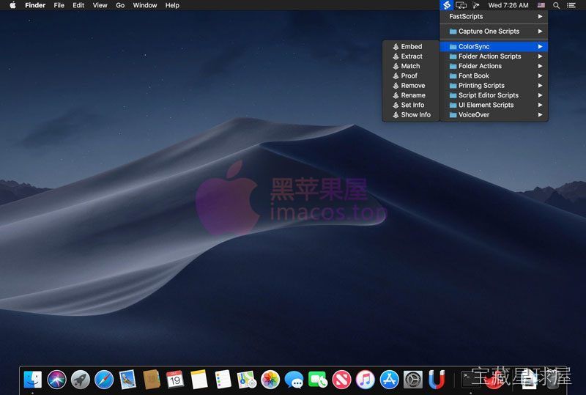Launch Maps from the Dock
This screenshot has width=586, height=395.
pyautogui.click(x=247, y=380)
